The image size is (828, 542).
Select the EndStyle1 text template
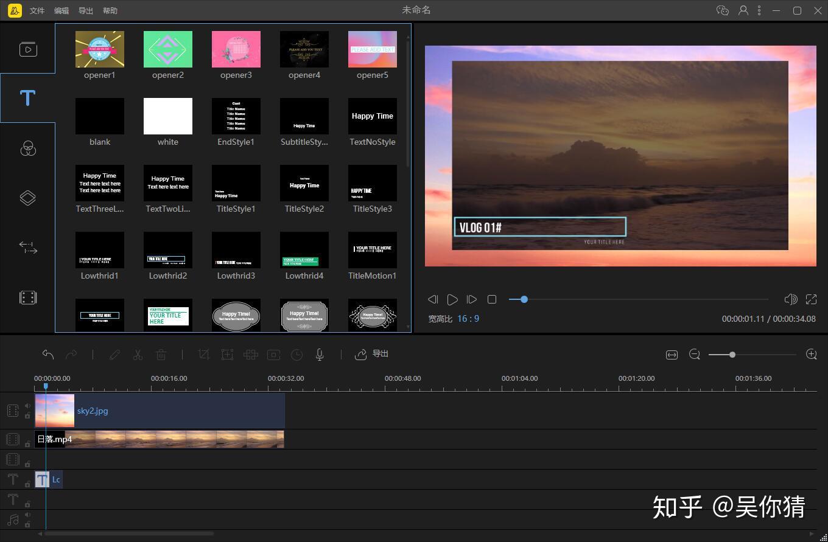click(236, 116)
